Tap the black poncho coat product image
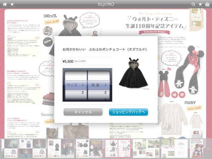 [133, 73]
